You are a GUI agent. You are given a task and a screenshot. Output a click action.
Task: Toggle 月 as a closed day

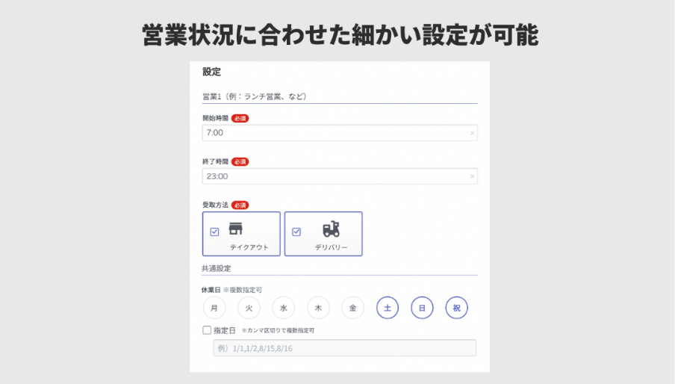tap(214, 308)
